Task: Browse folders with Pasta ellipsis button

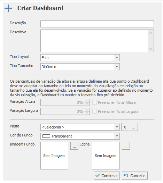Action: pos(134,127)
